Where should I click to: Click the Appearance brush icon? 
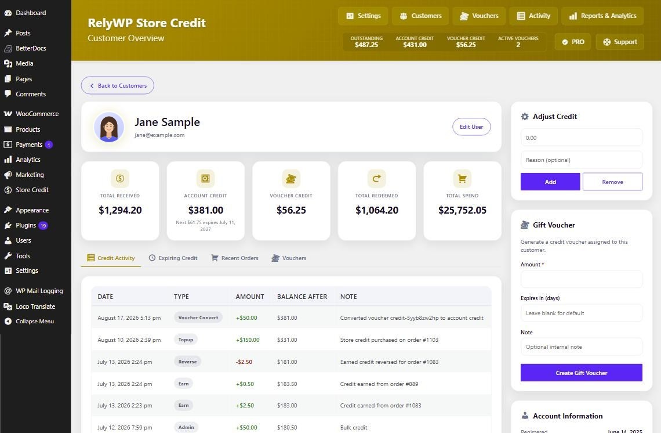8,210
